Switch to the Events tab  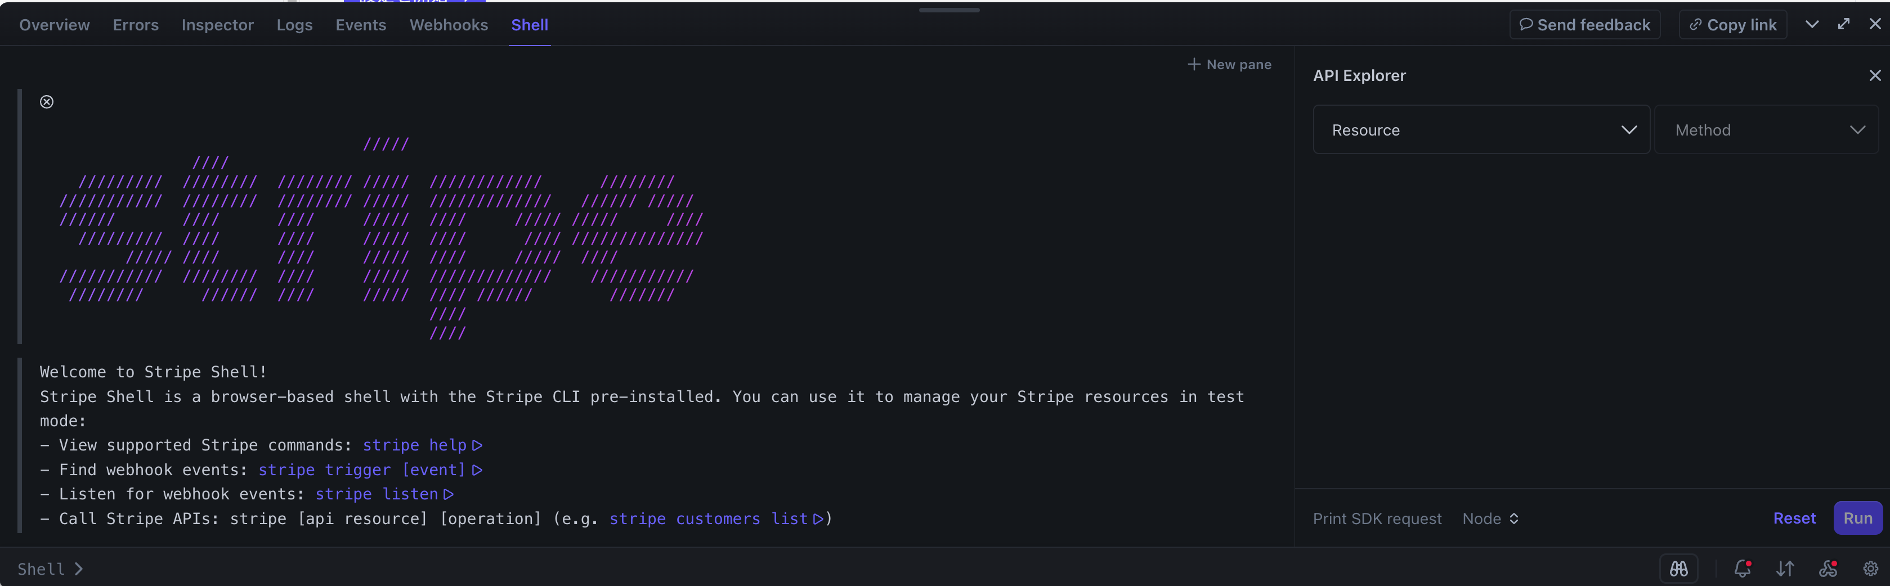point(360,24)
